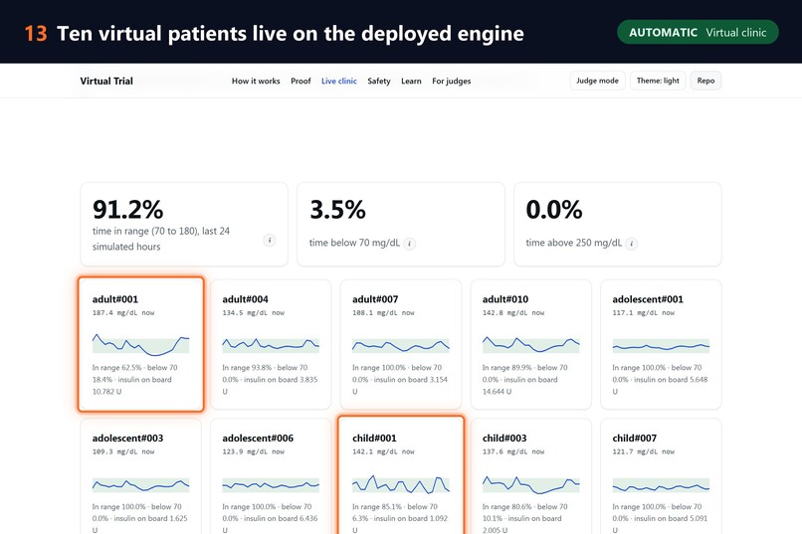Open the adult#007 patient card
Viewport: 802px width, 534px height.
(400, 344)
